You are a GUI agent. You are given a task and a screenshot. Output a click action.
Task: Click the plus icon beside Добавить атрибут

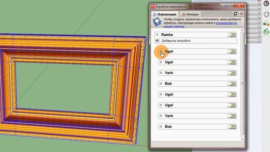pos(157,41)
